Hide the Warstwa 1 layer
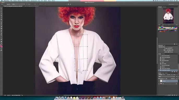 click(x=159, y=81)
